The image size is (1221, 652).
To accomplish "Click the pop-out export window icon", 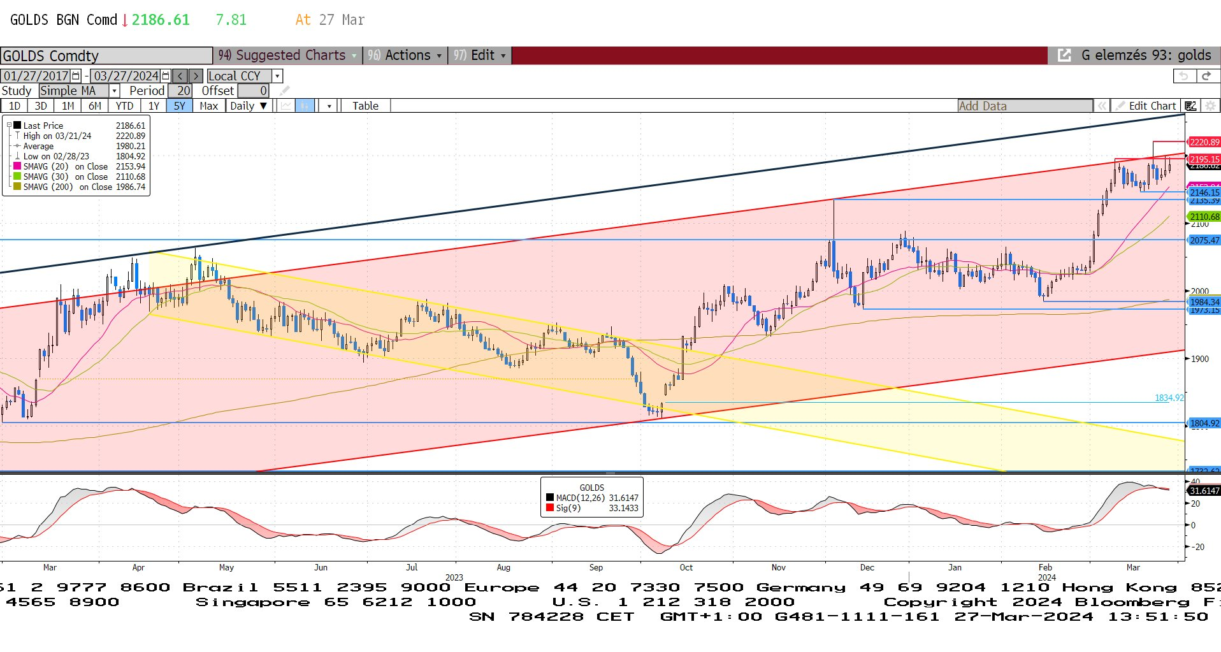I will point(1064,55).
